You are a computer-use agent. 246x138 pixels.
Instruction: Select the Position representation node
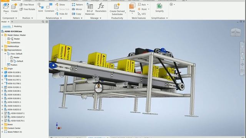tap(12, 65)
